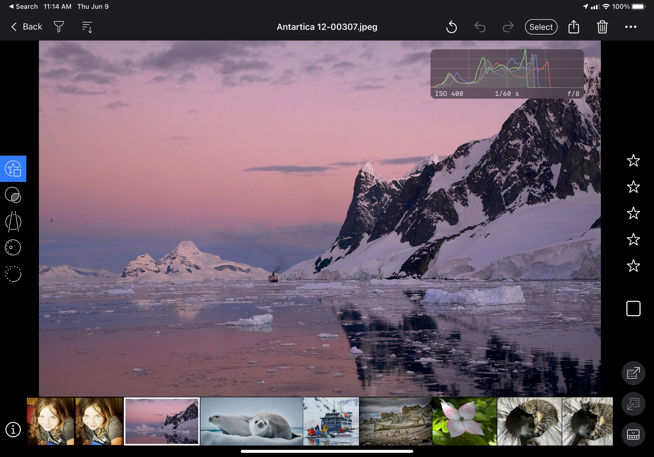Open the photo info panel
The height and width of the screenshot is (457, 654).
(x=13, y=430)
